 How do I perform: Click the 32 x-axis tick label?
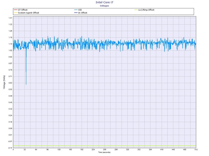[x=25, y=149]
